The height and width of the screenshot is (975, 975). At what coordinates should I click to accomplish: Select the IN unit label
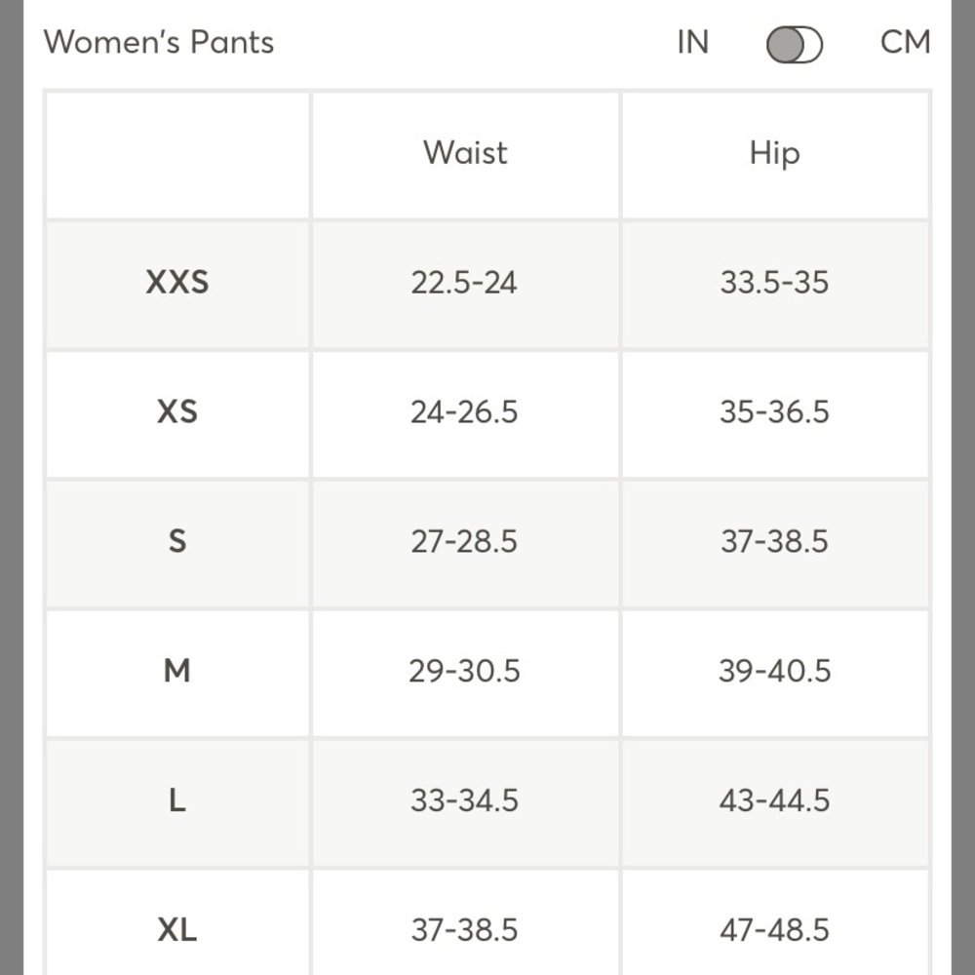point(692,43)
